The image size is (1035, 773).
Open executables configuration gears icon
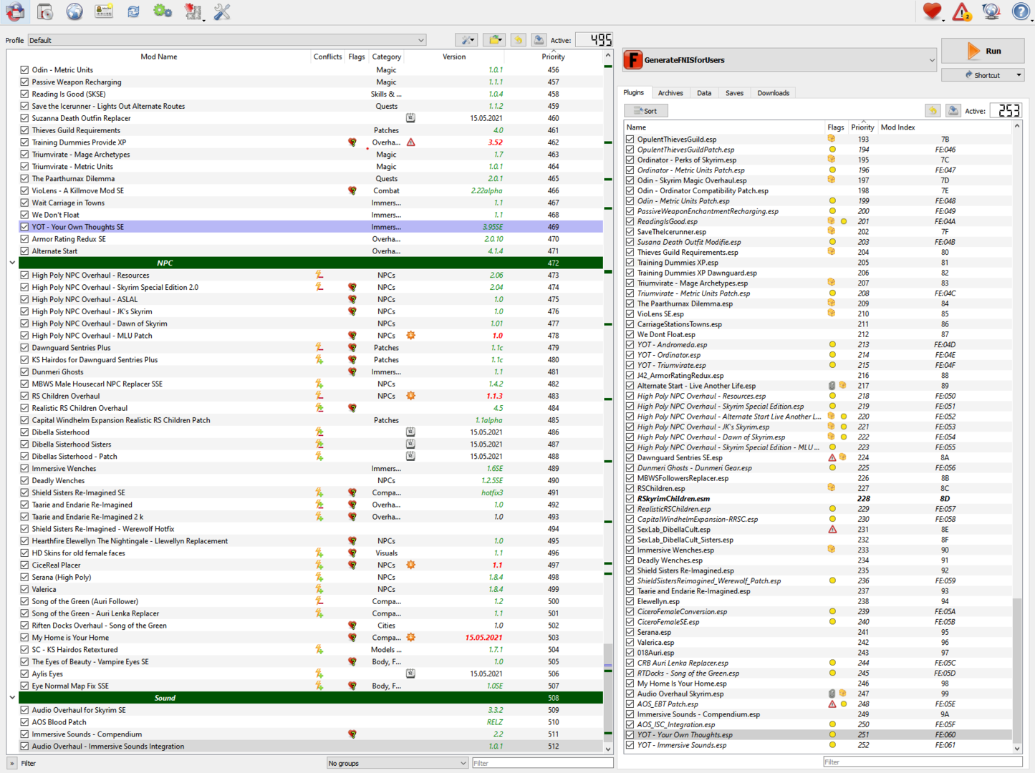pyautogui.click(x=163, y=11)
